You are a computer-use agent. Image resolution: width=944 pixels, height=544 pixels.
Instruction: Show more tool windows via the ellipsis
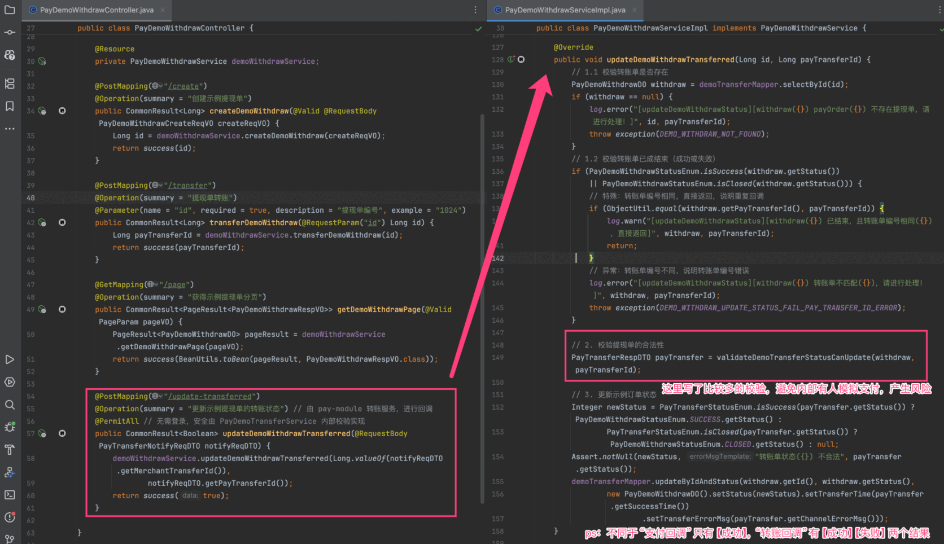10,129
